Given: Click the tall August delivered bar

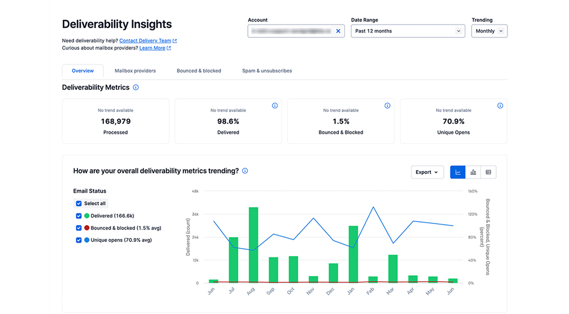Looking at the screenshot, I should 253,245.
